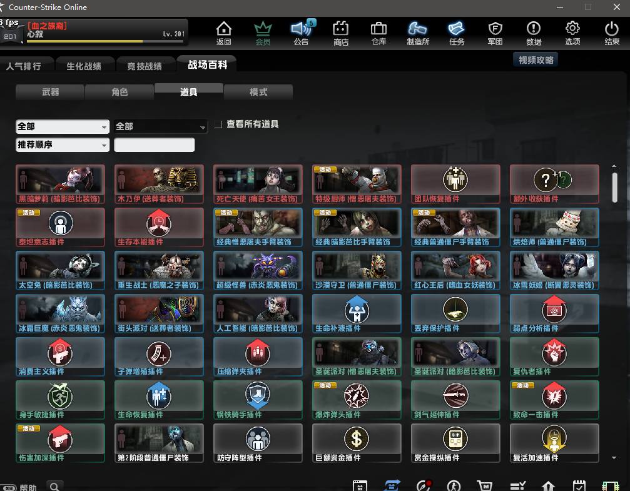
Task: Select 木乃伊 (送葬者装饰) thumbnail
Action: coord(159,184)
